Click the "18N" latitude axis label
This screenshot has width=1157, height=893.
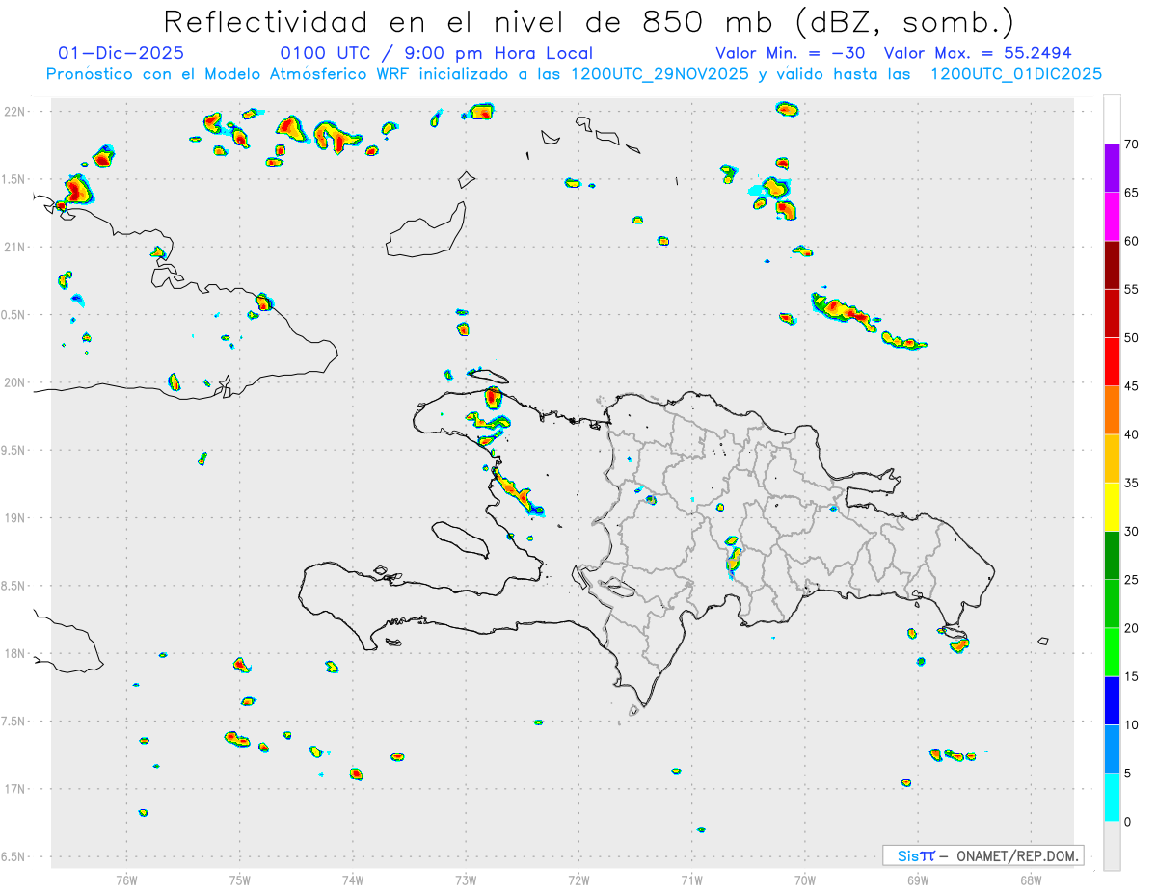(14, 653)
